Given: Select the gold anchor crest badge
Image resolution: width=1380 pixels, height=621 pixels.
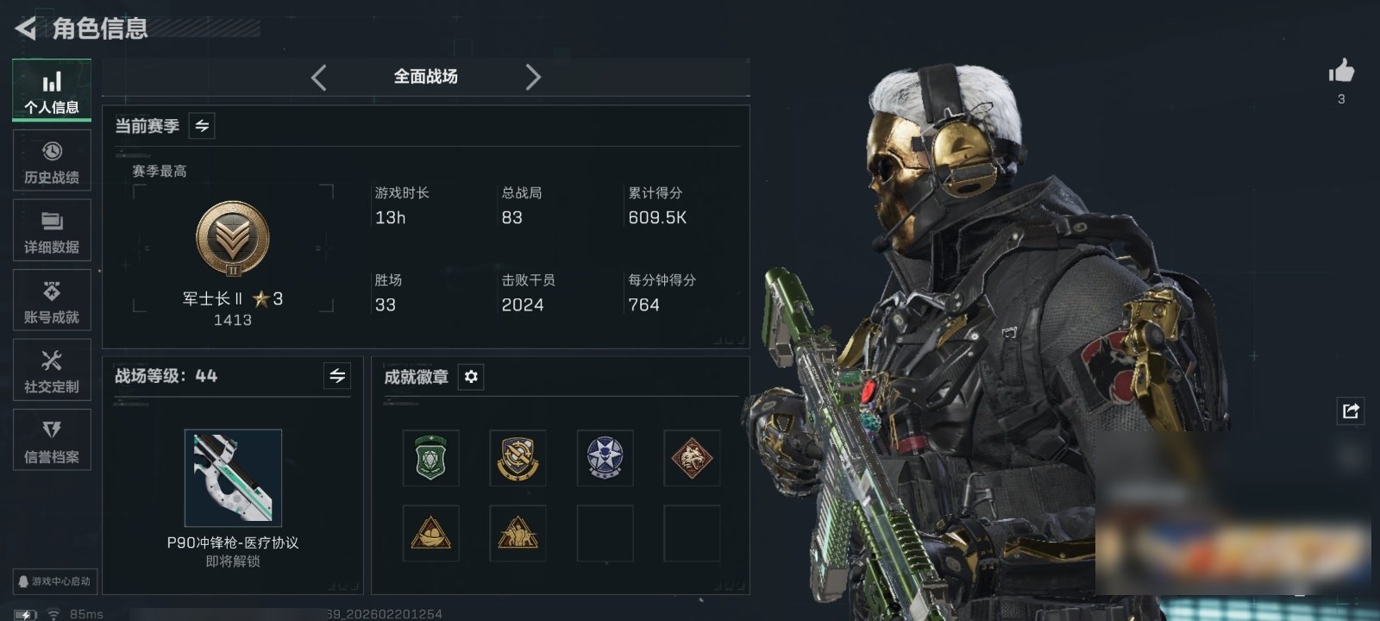Looking at the screenshot, I should click(x=517, y=458).
